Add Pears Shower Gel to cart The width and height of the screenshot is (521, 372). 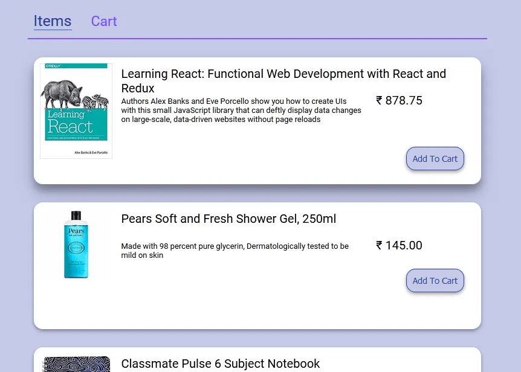click(435, 281)
